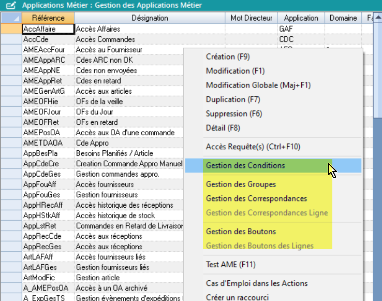Image resolution: width=382 pixels, height=301 pixels.
Task: Select Suppression (F6) to delete the record
Action: [234, 113]
